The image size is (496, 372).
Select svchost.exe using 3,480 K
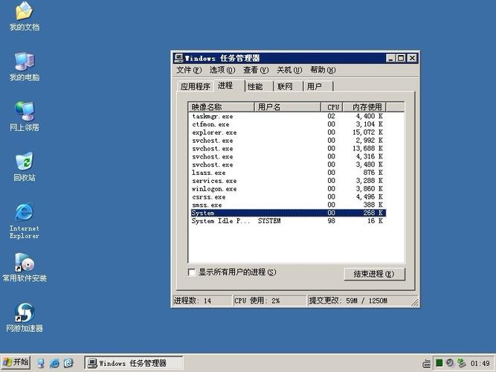coord(288,164)
